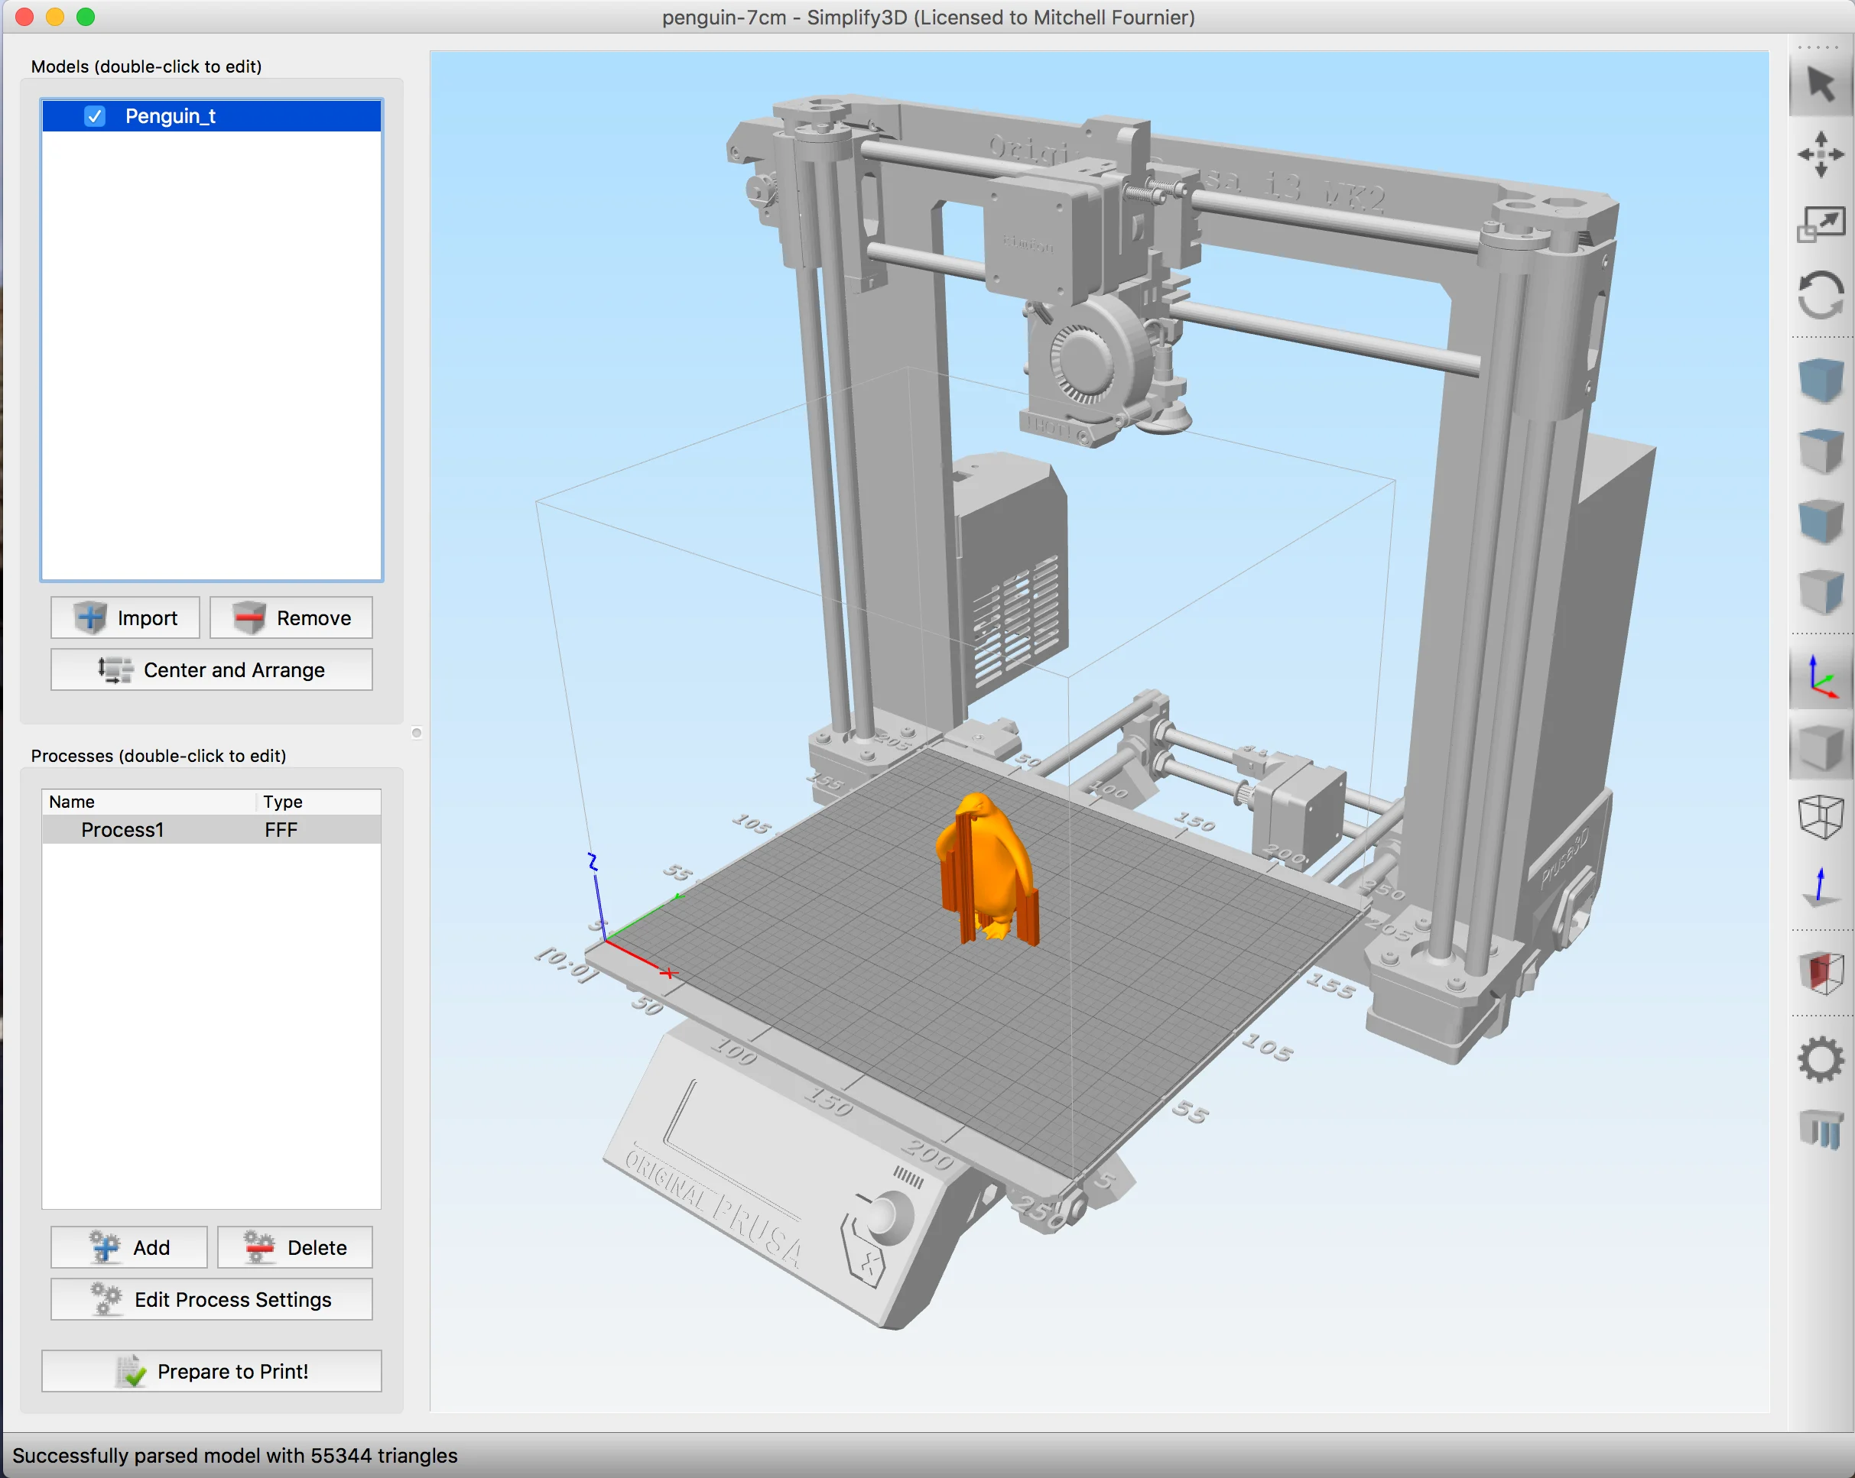Screen dimensions: 1855x1478
Task: Switch to side cube view
Action: pyautogui.click(x=1821, y=591)
